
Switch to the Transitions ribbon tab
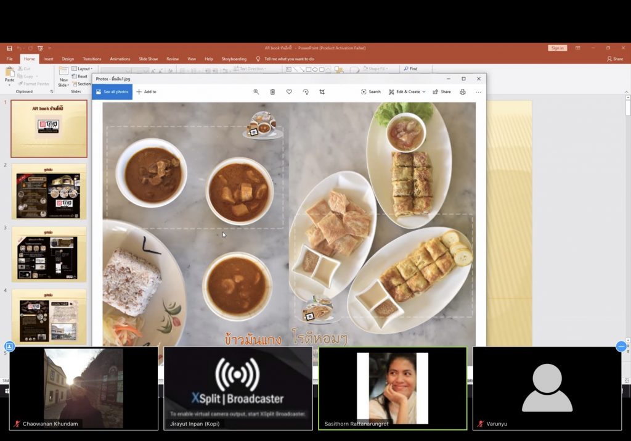(x=92, y=59)
